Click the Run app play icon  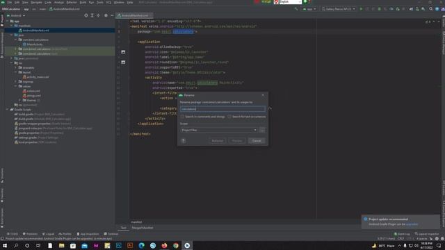pyautogui.click(x=361, y=9)
